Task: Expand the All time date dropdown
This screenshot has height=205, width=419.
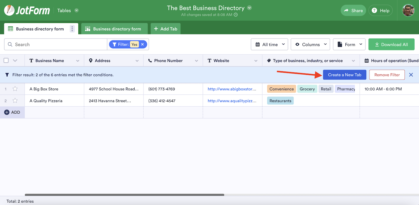Action: pos(269,45)
